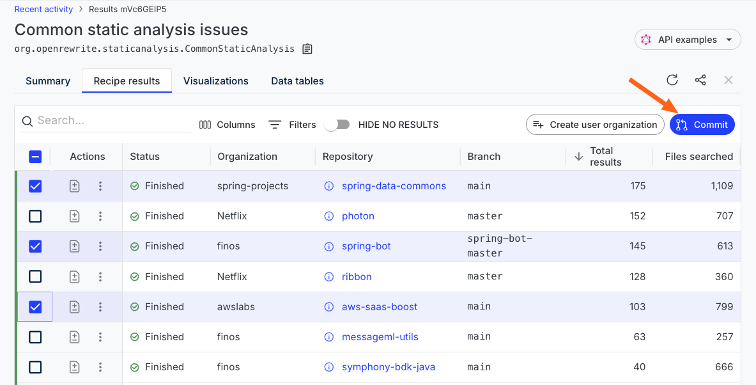Open diff icon for photon row
Screen dimensions: 756x385
pyautogui.click(x=74, y=216)
